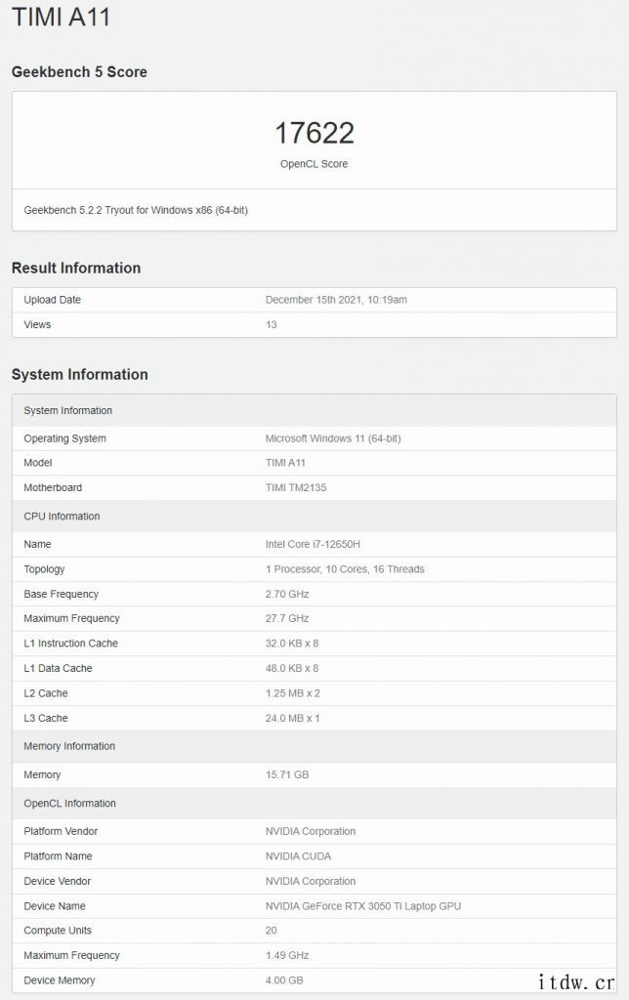The image size is (629, 1000).
Task: Click the TIMI A11 page title
Action: pos(62,17)
